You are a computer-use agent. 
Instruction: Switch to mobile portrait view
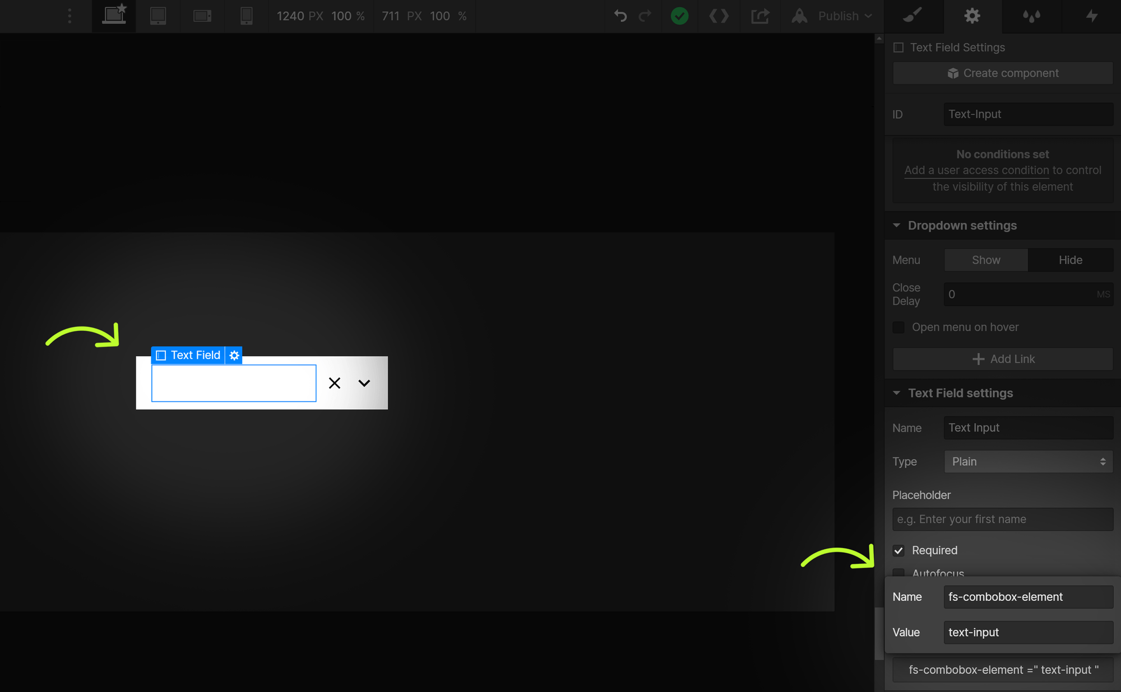[x=246, y=16]
